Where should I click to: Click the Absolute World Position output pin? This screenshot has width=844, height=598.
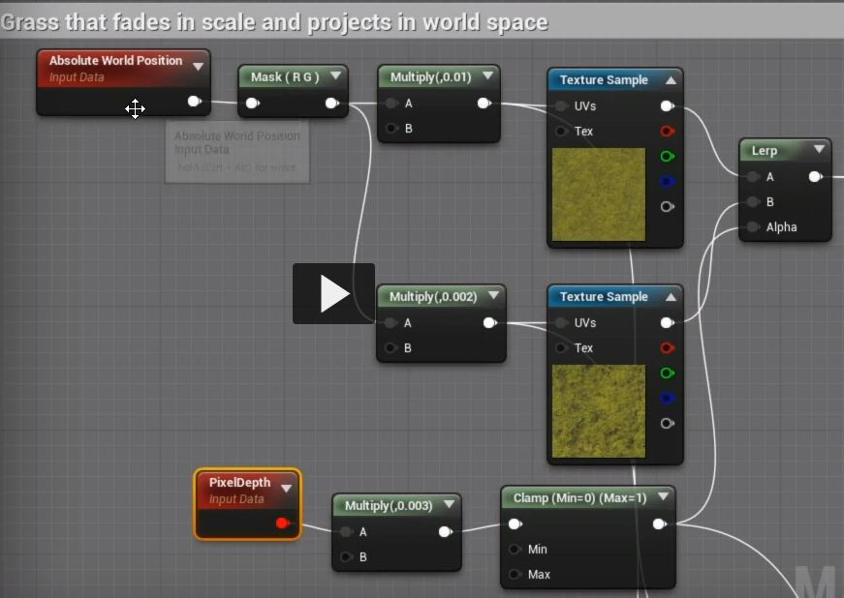coord(195,101)
